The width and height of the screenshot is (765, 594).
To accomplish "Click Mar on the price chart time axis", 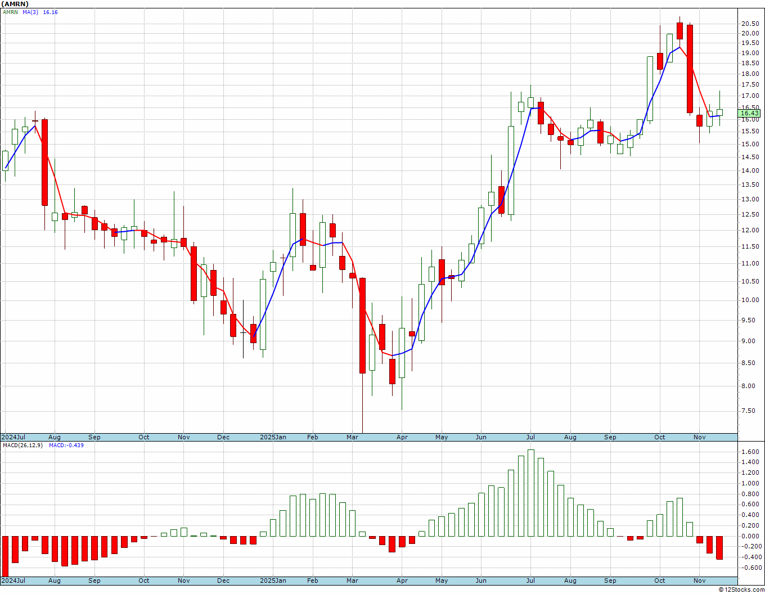I will click(x=353, y=438).
